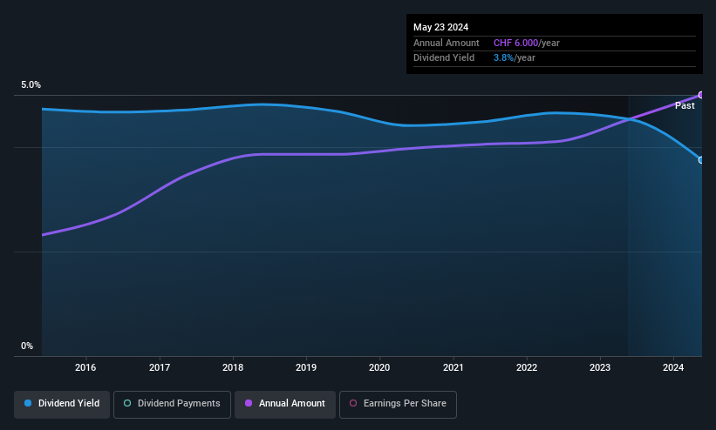Click the 2021 axis label

453,367
